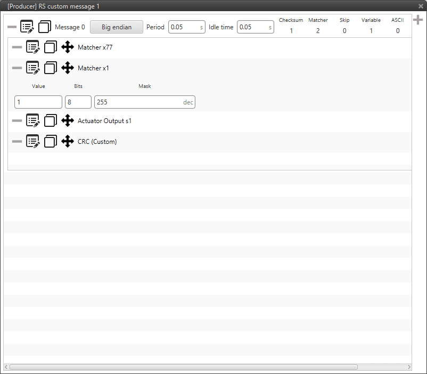Click the horizontal scrollbar thumb
The width and height of the screenshot is (427, 374).
tap(184, 367)
